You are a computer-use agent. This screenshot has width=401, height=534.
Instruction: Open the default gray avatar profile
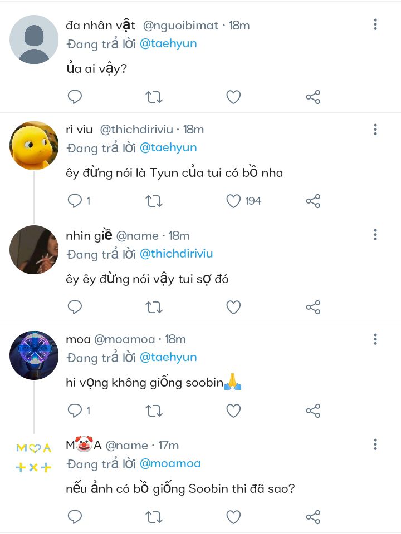[x=34, y=40]
